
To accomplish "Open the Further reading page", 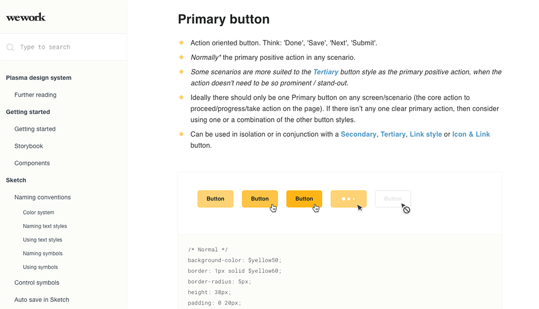I will 36,95.
